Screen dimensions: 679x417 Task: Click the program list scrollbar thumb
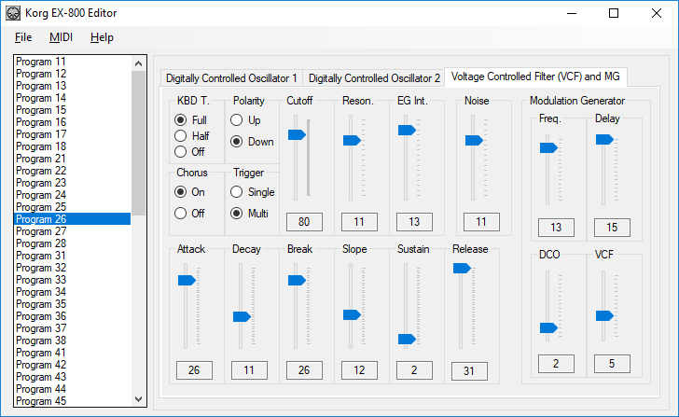click(x=139, y=143)
